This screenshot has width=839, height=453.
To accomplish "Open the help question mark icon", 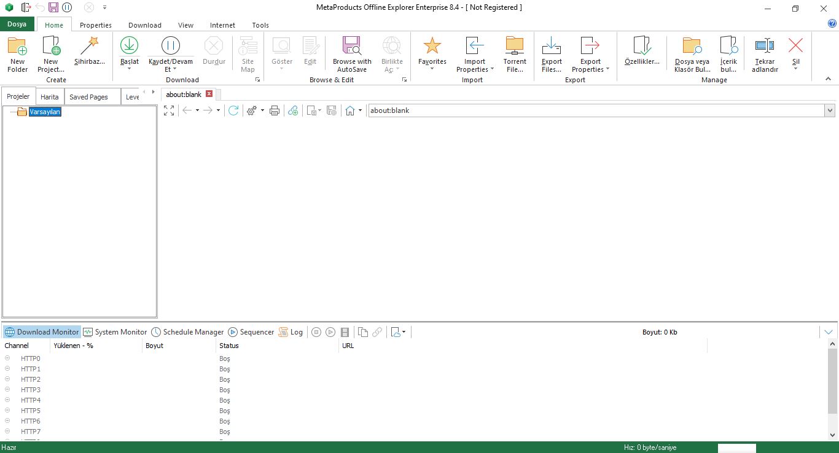I will coord(832,23).
